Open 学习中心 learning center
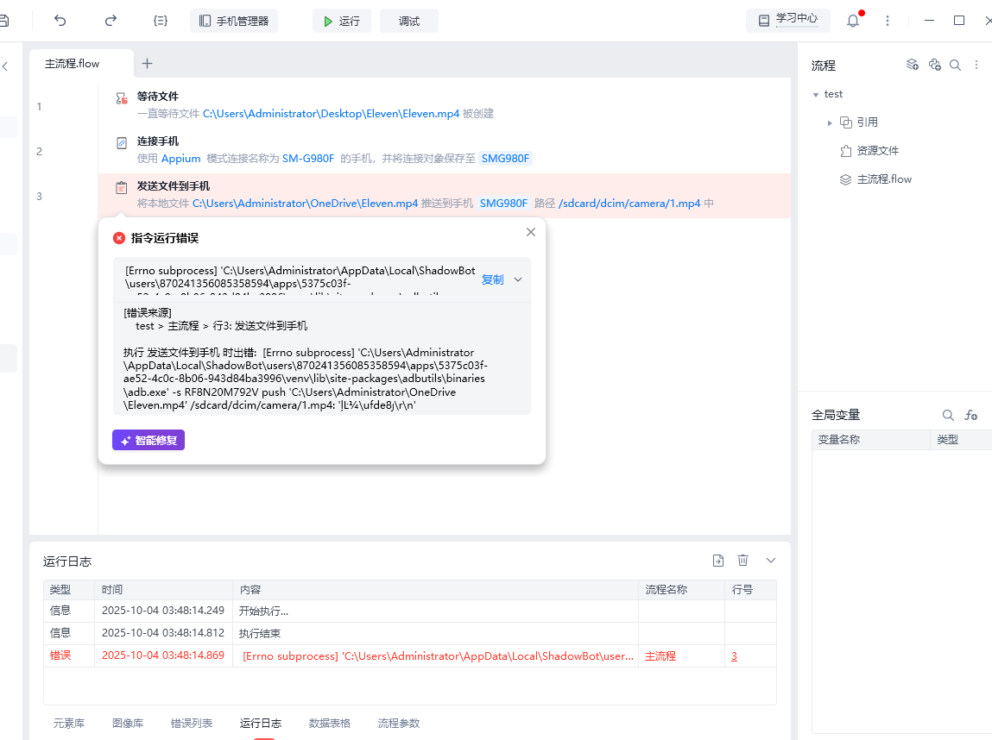The width and height of the screenshot is (992, 740). 788,20
